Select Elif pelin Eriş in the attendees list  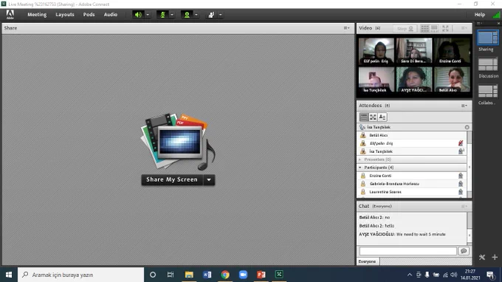point(412,143)
